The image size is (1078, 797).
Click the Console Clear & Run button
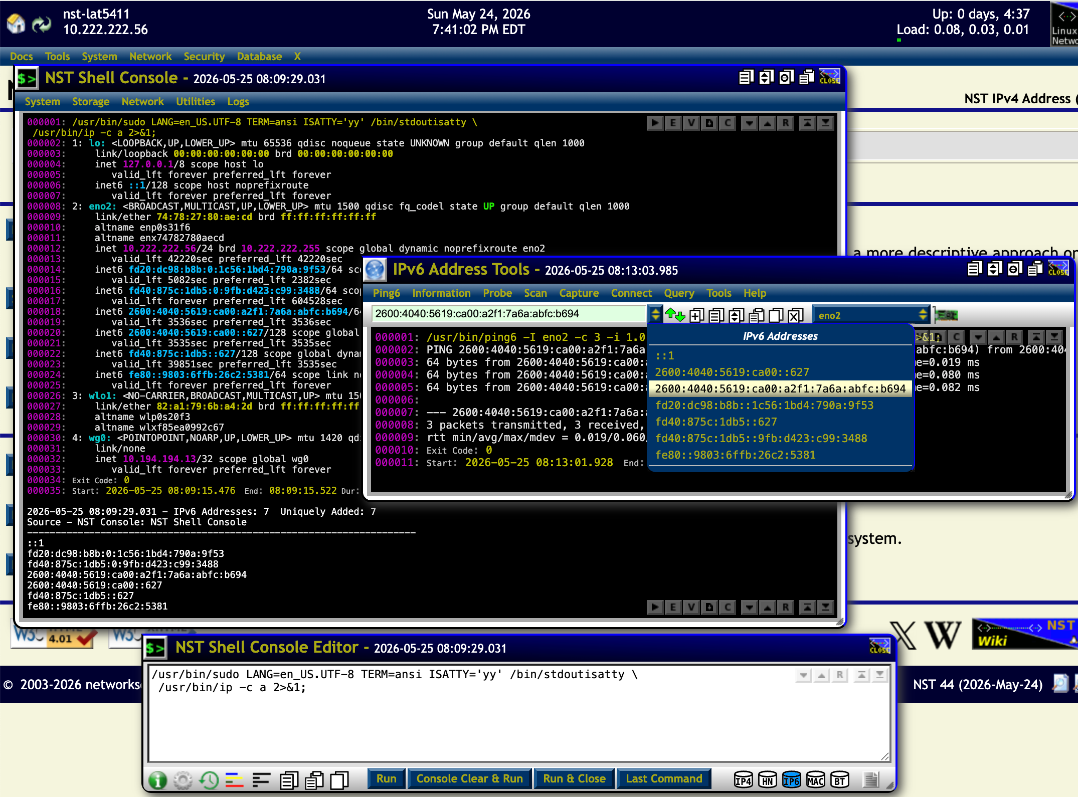[469, 779]
